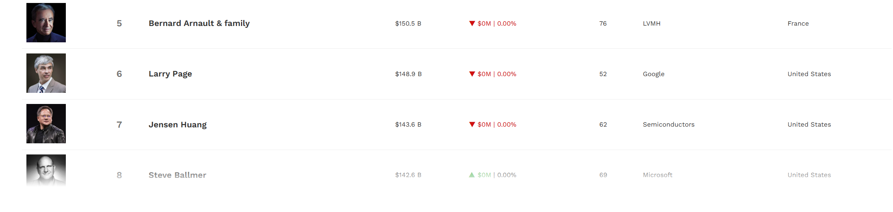Click the green up arrow in Steve Ballmer's row
This screenshot has height=212, width=893.
point(472,175)
